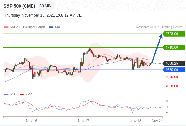Click the red 9MA legend swatch
The width and height of the screenshot is (186, 126).
[21, 94]
